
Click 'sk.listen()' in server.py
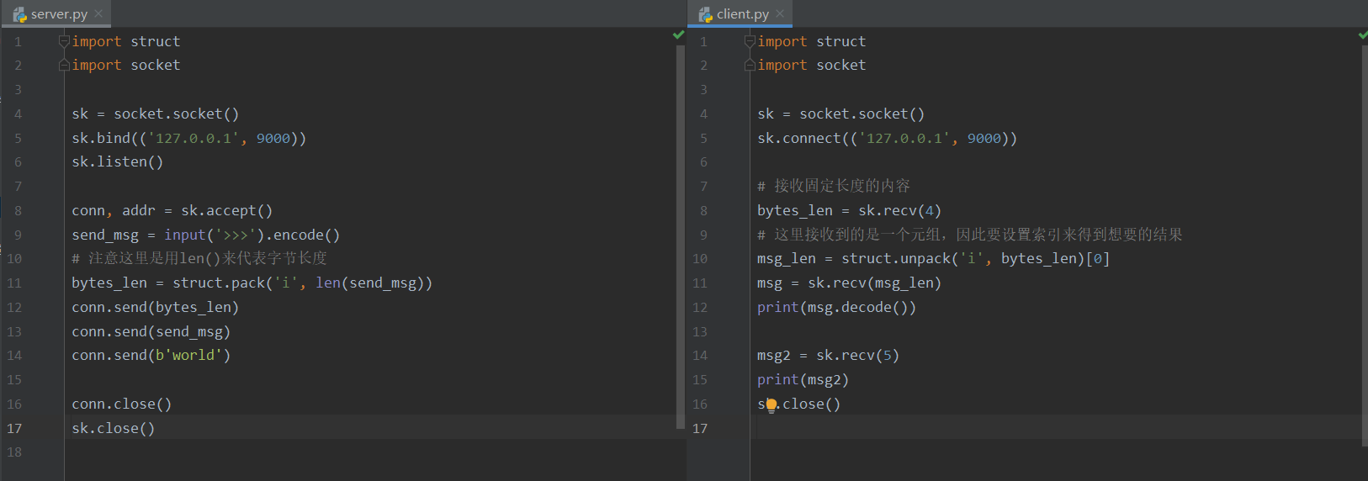coord(118,161)
